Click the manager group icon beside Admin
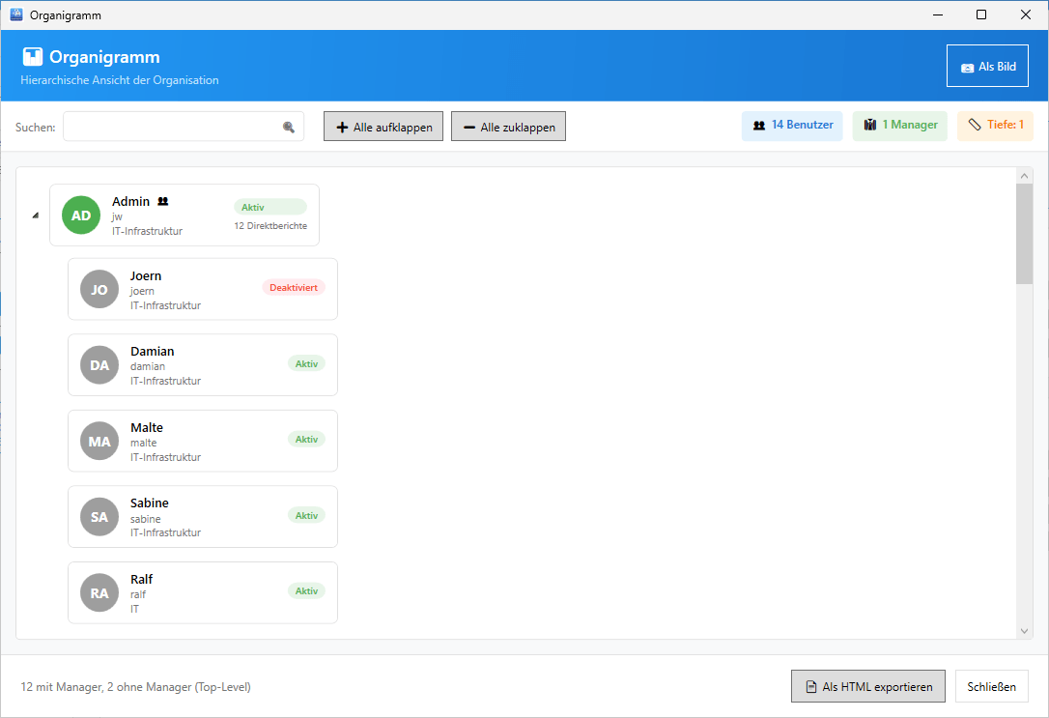Image resolution: width=1049 pixels, height=718 pixels. coord(163,202)
